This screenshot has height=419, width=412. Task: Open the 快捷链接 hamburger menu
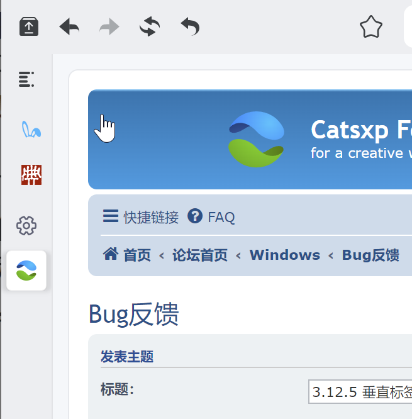coord(141,216)
